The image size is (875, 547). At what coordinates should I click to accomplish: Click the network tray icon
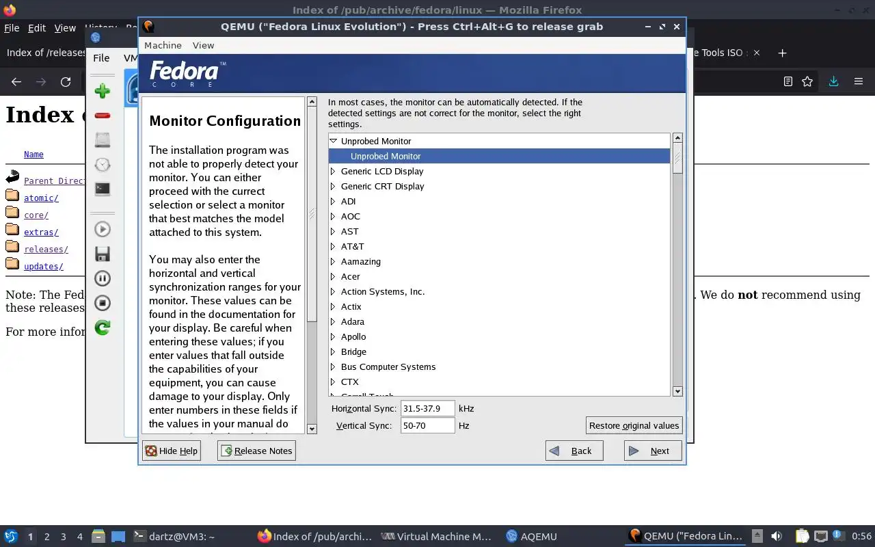[820, 536]
